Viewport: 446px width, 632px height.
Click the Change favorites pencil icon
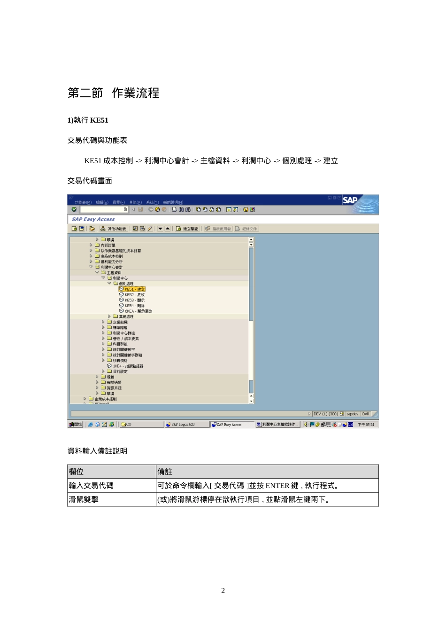(150, 229)
